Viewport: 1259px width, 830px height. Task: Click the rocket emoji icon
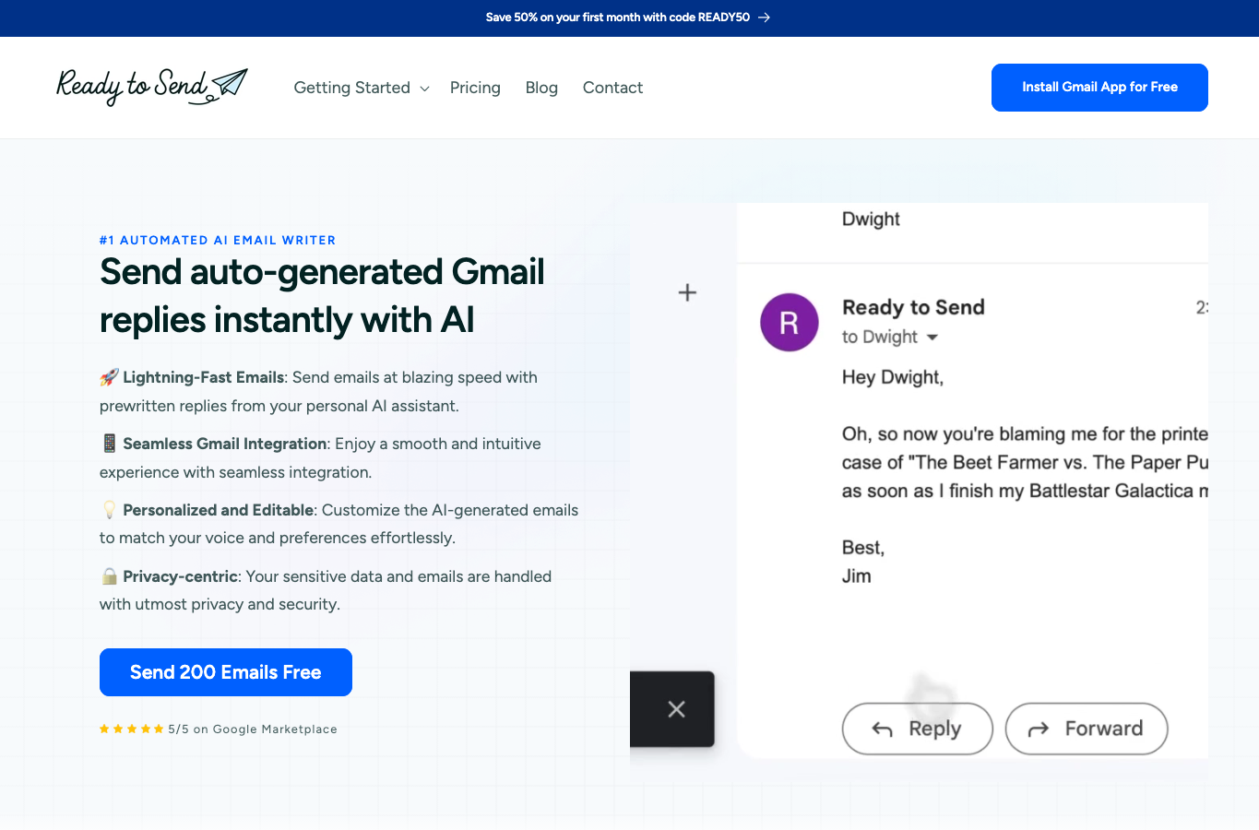coord(109,377)
